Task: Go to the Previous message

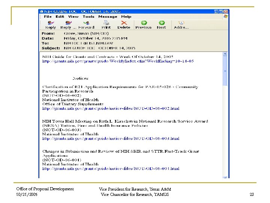Action: coord(143,25)
